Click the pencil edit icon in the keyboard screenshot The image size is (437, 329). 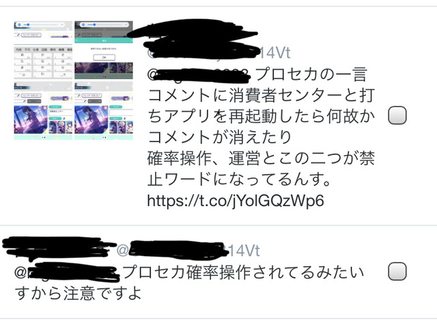17,35
